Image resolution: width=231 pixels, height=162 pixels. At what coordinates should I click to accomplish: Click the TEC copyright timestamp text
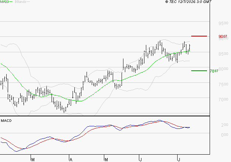coord(188,2)
